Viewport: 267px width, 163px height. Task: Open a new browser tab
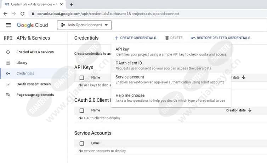72,4
